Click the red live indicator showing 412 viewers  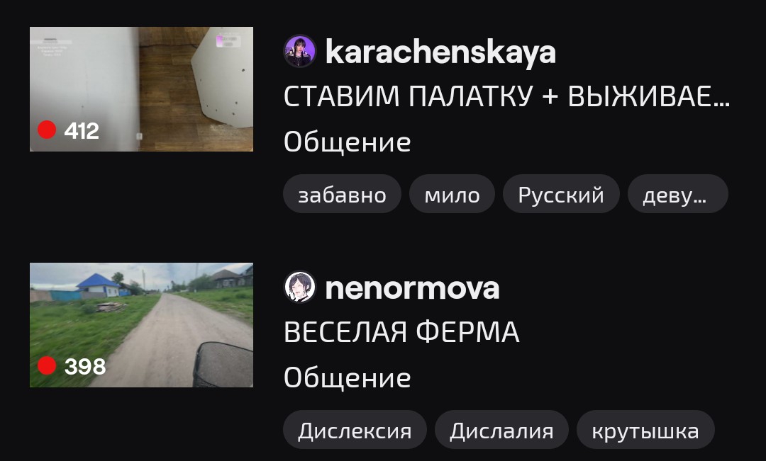[47, 130]
